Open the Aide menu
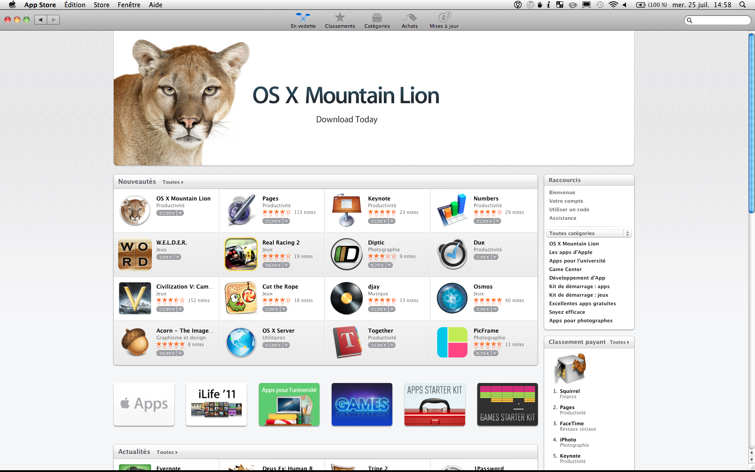The image size is (755, 472). tap(155, 5)
